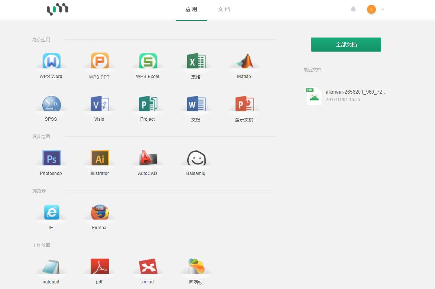Open recent file alkmaar-2656201_960_72...
Viewport: 435px width, 289px height.
pos(356,92)
